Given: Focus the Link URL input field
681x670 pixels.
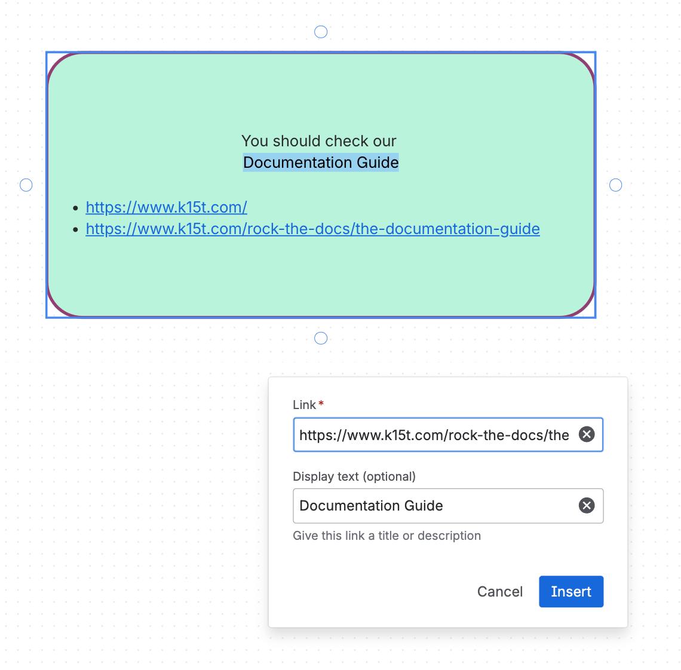Looking at the screenshot, I should tap(434, 435).
